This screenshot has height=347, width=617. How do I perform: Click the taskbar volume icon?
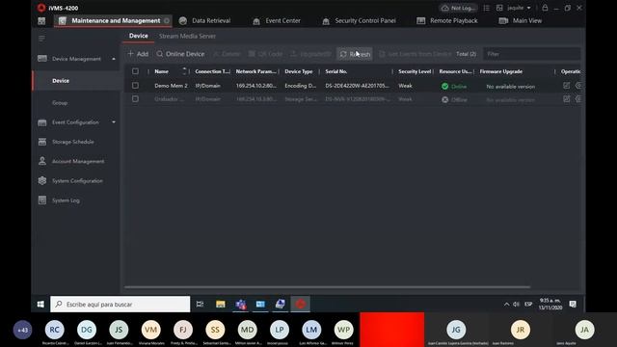point(517,305)
